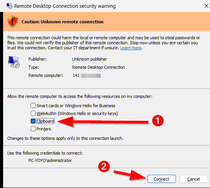Tick the WebAuthn security keys checkbox
Screen dimensions: 210x188
pyautogui.click(x=33, y=113)
